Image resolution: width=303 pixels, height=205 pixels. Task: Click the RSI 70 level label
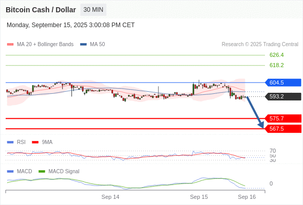tap(273, 151)
